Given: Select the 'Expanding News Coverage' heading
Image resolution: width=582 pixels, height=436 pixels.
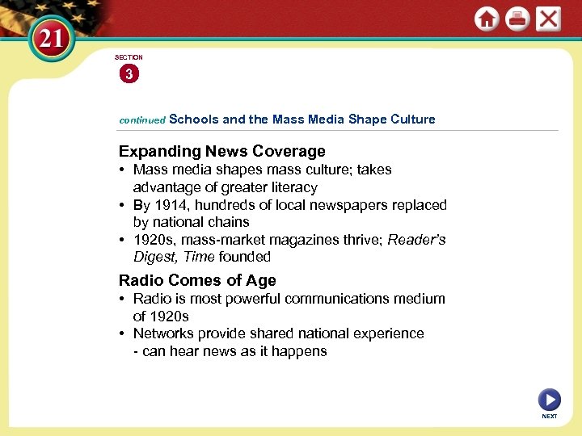Looking at the screenshot, I should [x=222, y=151].
